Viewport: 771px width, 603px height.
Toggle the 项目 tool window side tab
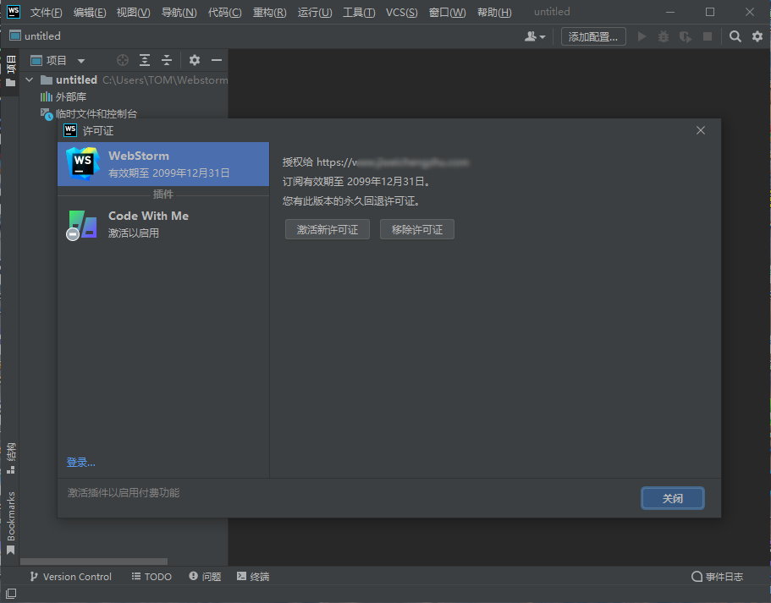(x=10, y=72)
